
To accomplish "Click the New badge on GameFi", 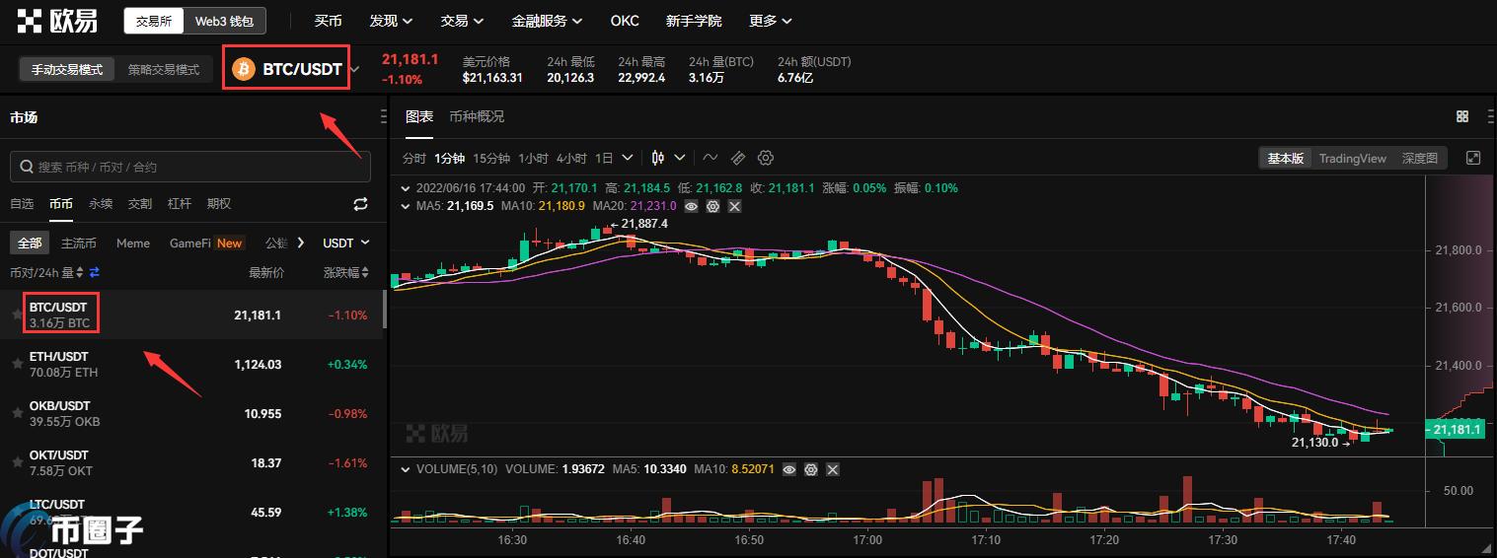I will 230,243.
